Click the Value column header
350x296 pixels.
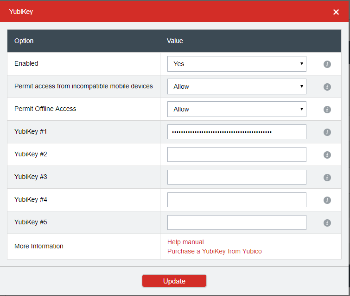tap(175, 41)
